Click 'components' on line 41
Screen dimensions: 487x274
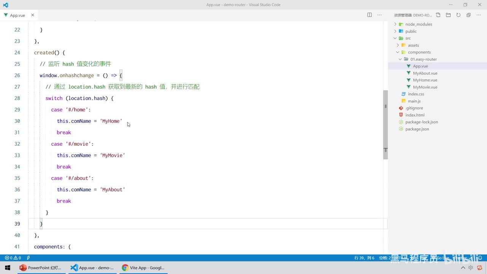(x=48, y=247)
